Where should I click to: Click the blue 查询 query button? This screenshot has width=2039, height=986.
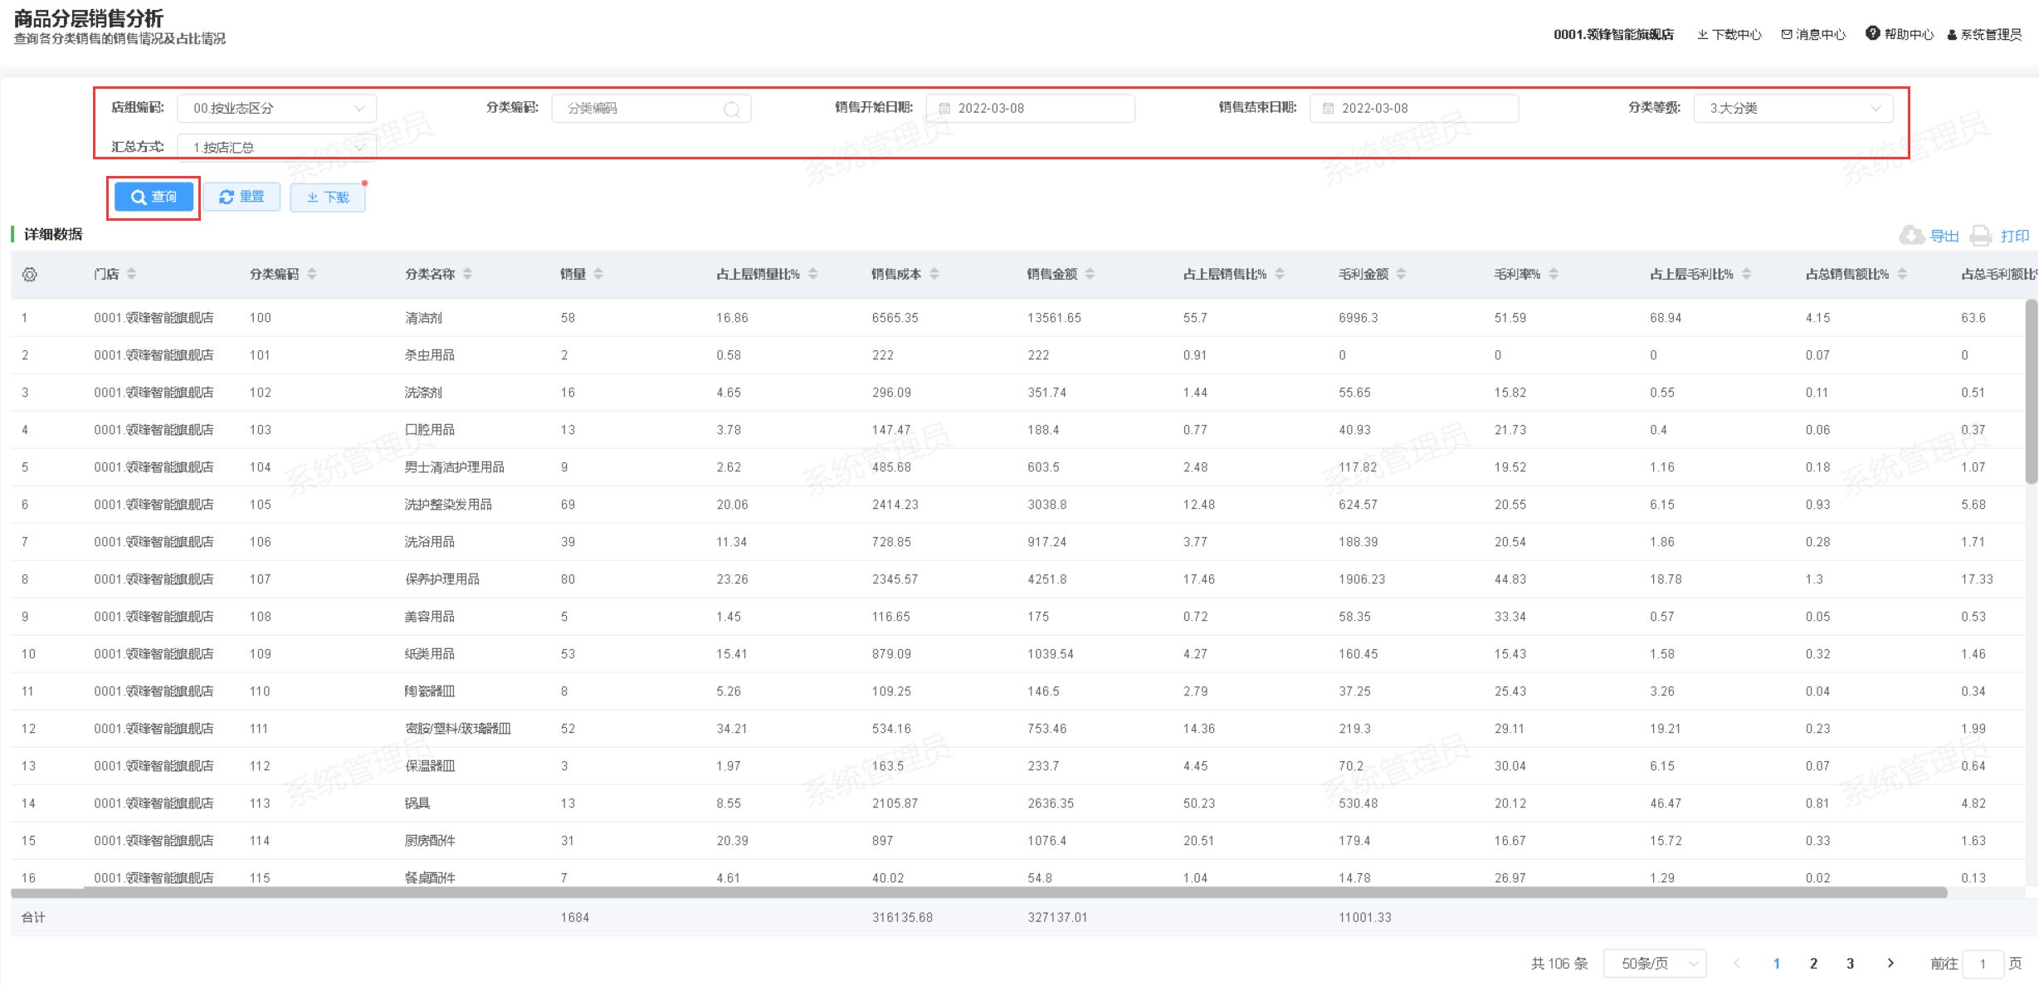[x=154, y=197]
